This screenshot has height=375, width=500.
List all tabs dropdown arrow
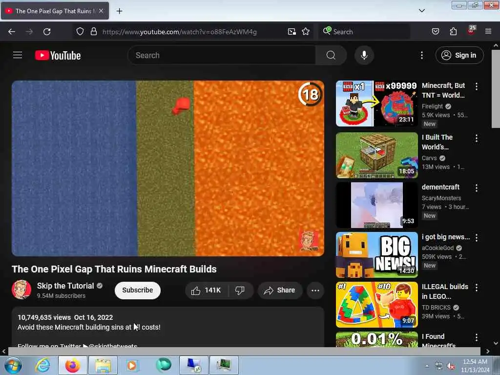pyautogui.click(x=421, y=11)
